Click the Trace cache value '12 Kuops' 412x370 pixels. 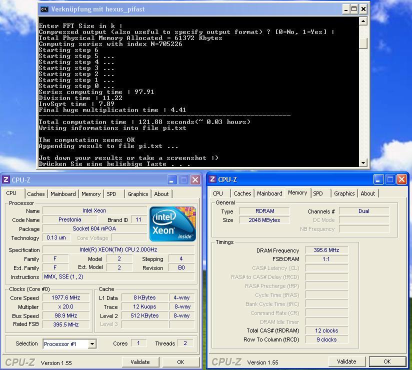(x=145, y=306)
